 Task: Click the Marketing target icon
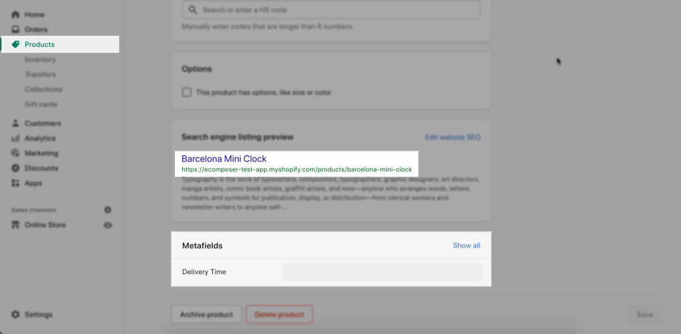coord(15,153)
